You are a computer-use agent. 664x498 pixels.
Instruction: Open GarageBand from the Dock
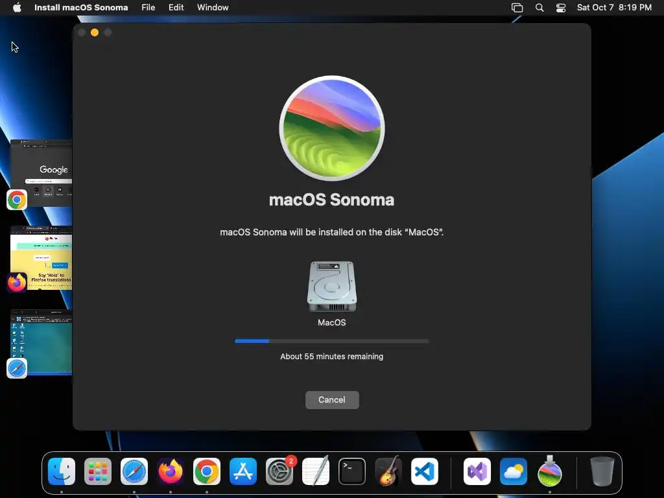point(388,471)
